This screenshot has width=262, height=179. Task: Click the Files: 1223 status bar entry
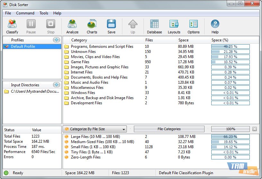120,173
